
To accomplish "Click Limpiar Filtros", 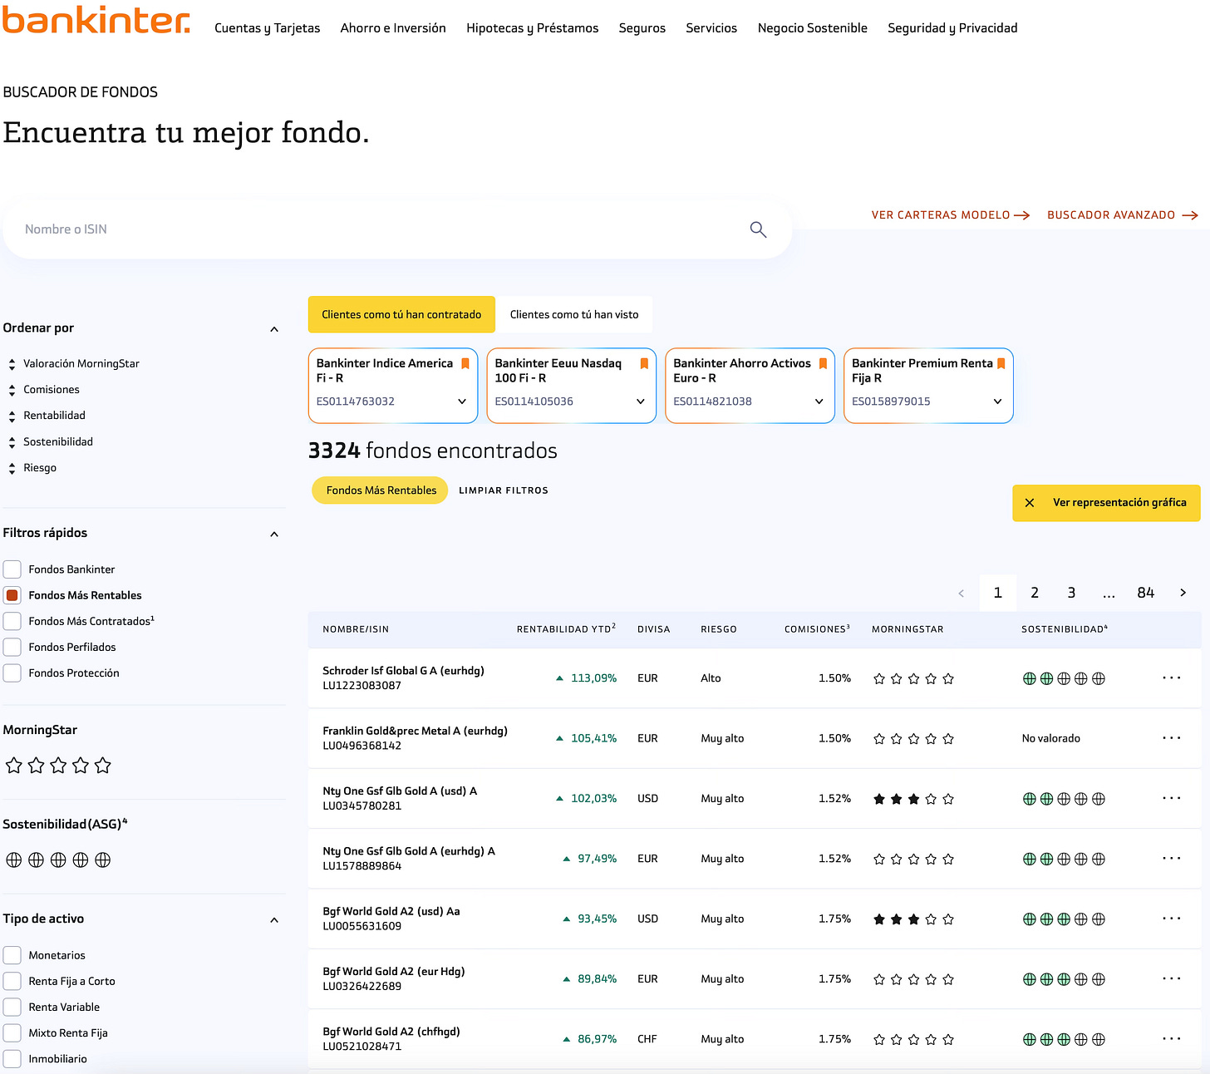I will click(504, 490).
